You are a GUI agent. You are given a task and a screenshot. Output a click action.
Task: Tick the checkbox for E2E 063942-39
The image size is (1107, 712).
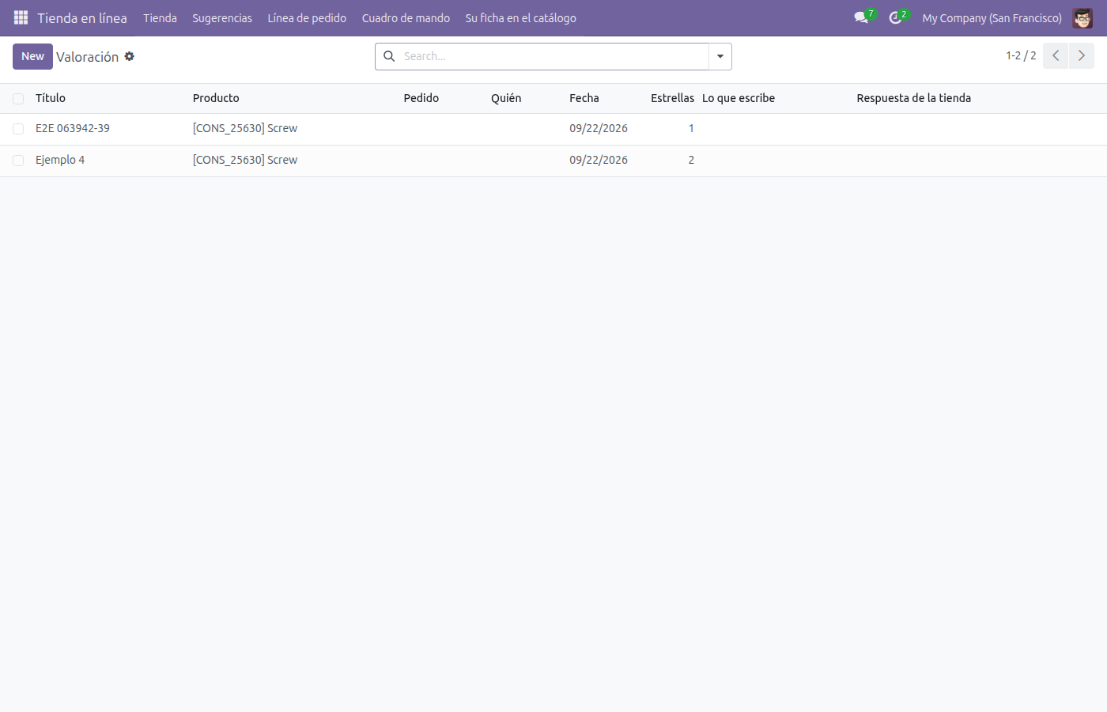coord(18,129)
